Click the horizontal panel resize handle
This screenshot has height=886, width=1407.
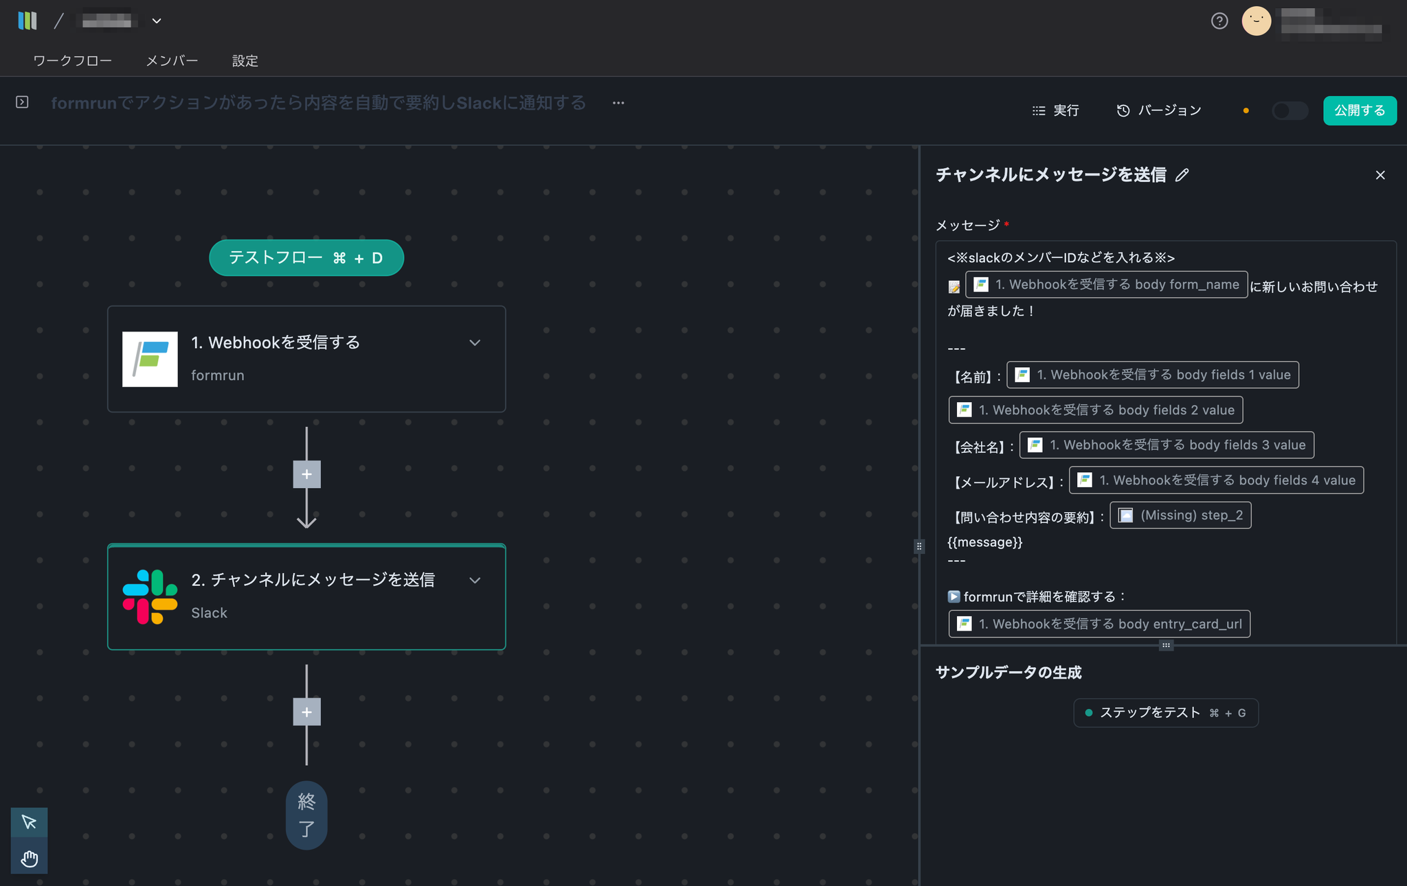pyautogui.click(x=1165, y=645)
